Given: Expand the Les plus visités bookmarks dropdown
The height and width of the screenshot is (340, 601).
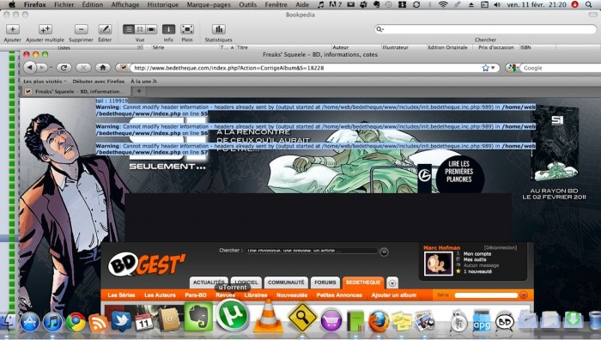Looking at the screenshot, I should [x=45, y=82].
